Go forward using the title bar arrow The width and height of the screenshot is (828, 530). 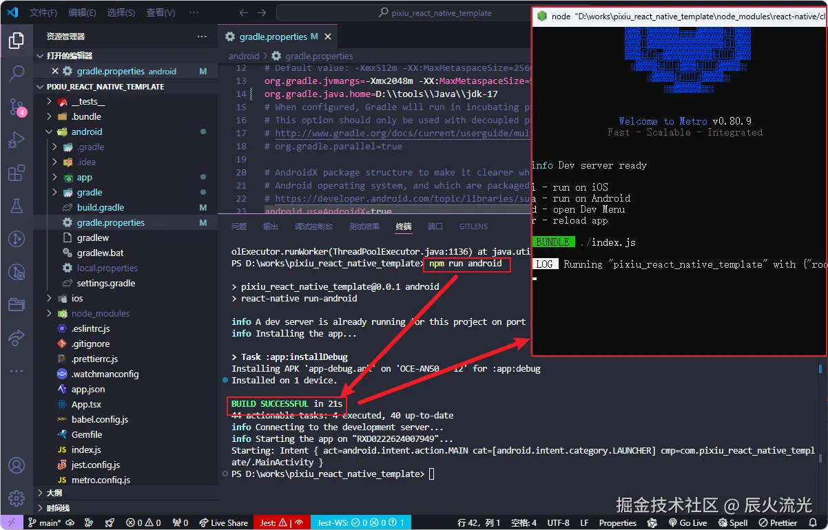[x=261, y=12]
